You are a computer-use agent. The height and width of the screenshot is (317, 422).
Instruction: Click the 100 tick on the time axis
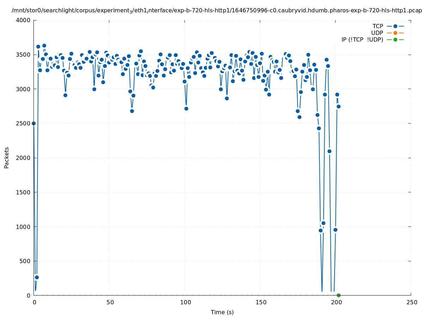pyautogui.click(x=185, y=302)
